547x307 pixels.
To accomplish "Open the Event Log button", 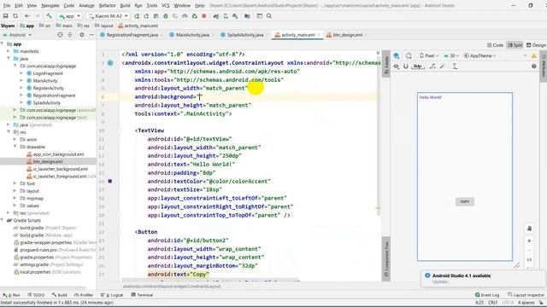I will [x=487, y=295].
